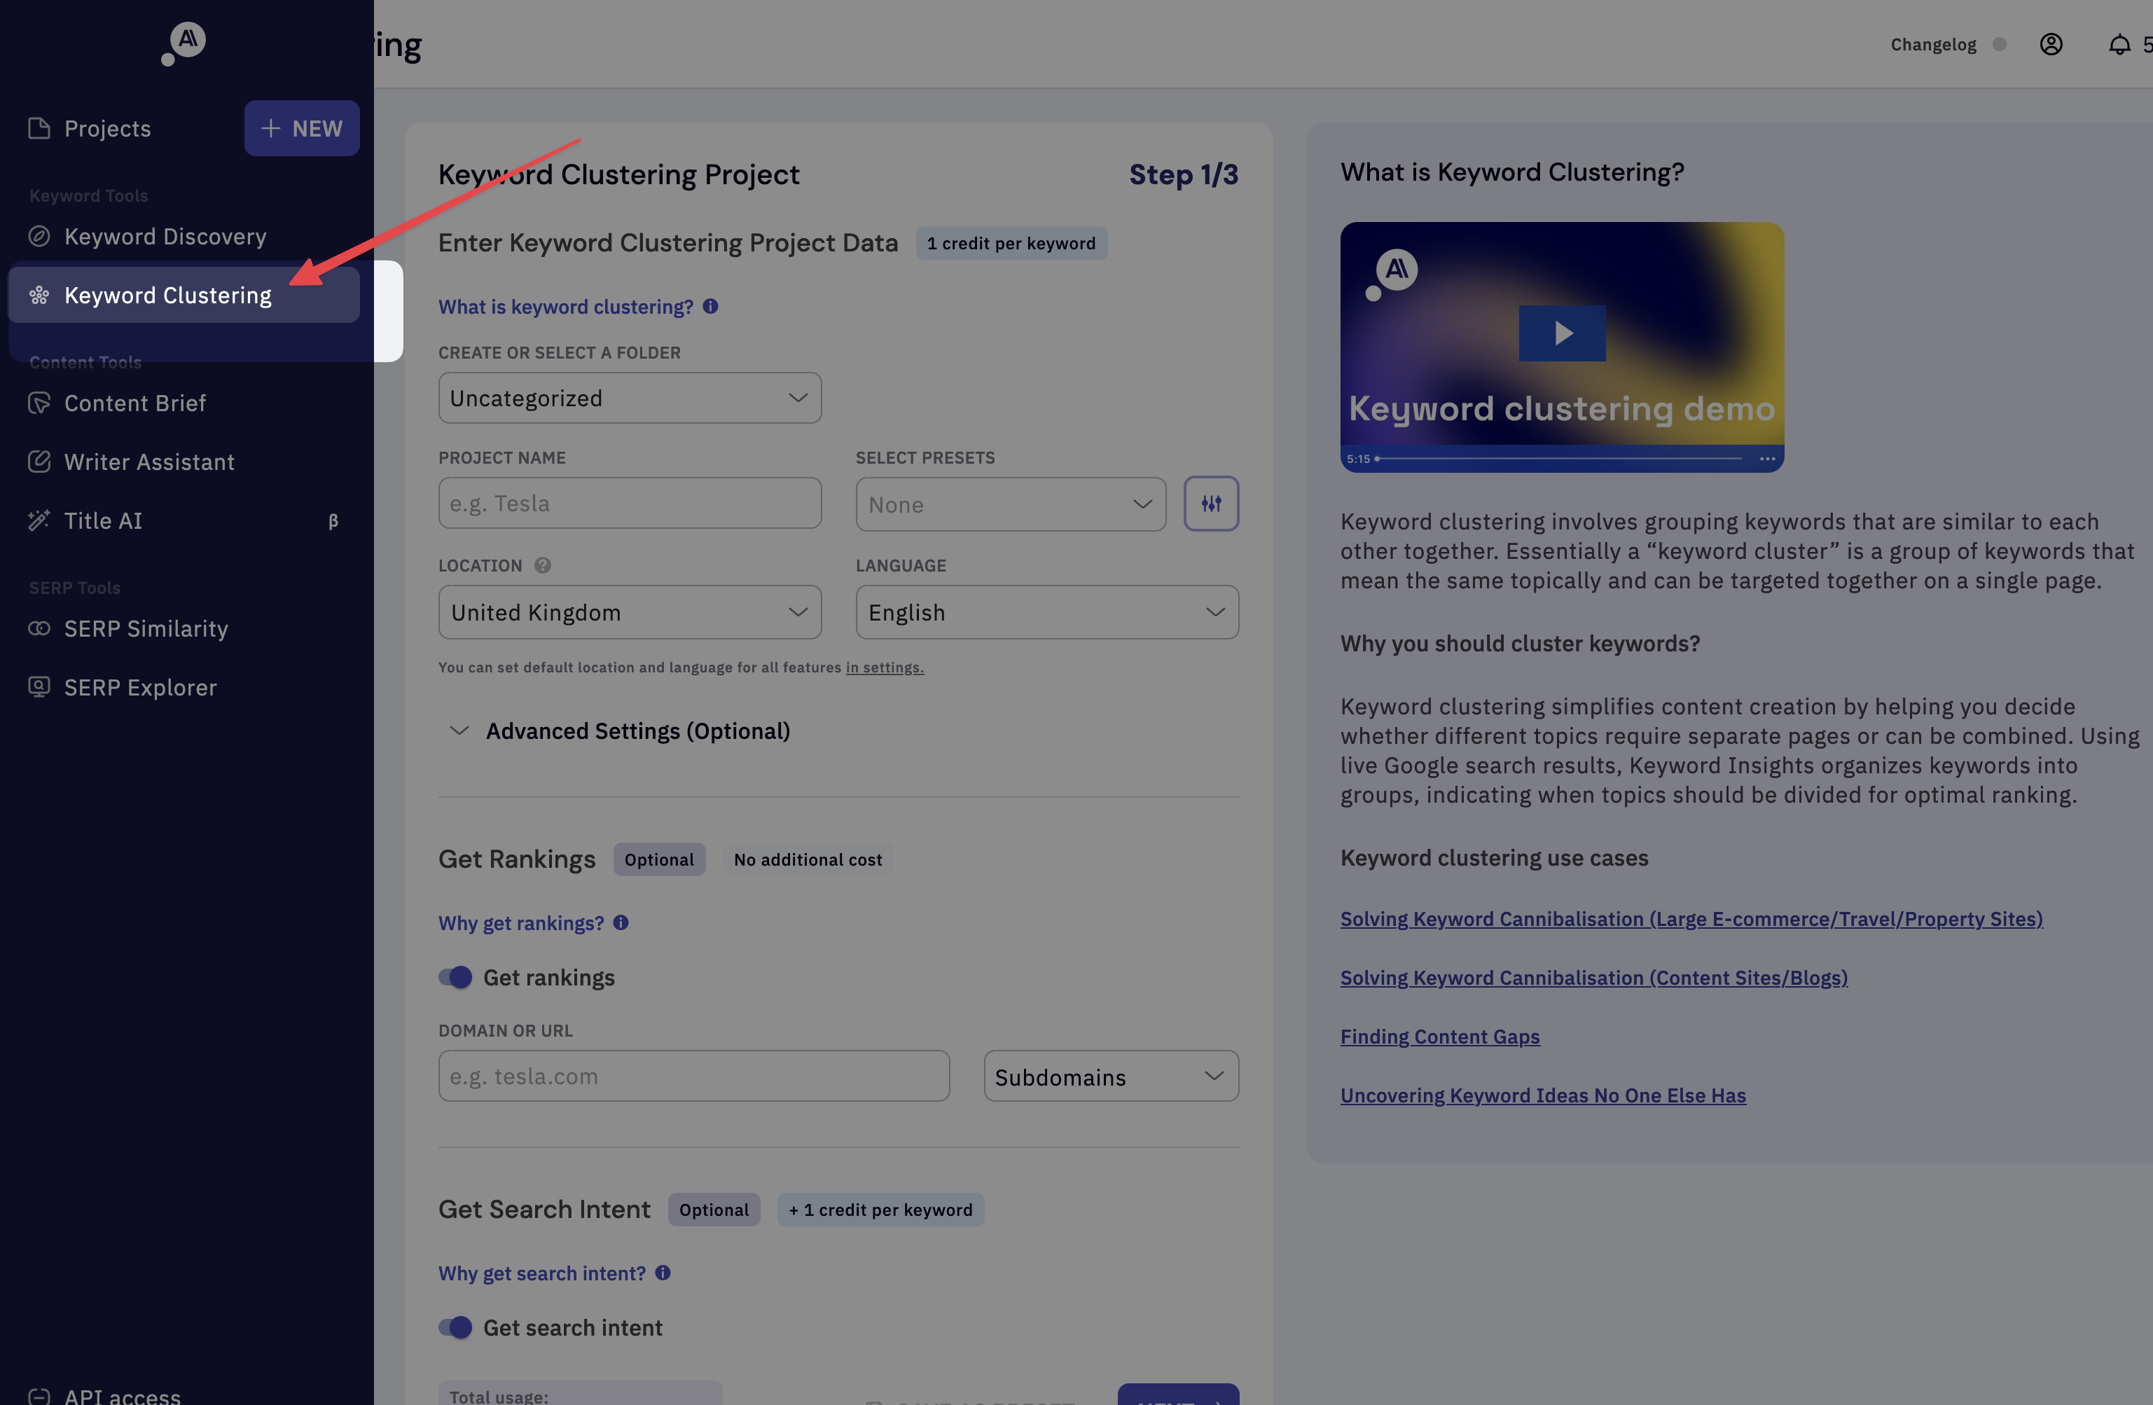Open Keyword Discovery in sidebar
Viewport: 2153px width, 1405px height.
[x=165, y=236]
